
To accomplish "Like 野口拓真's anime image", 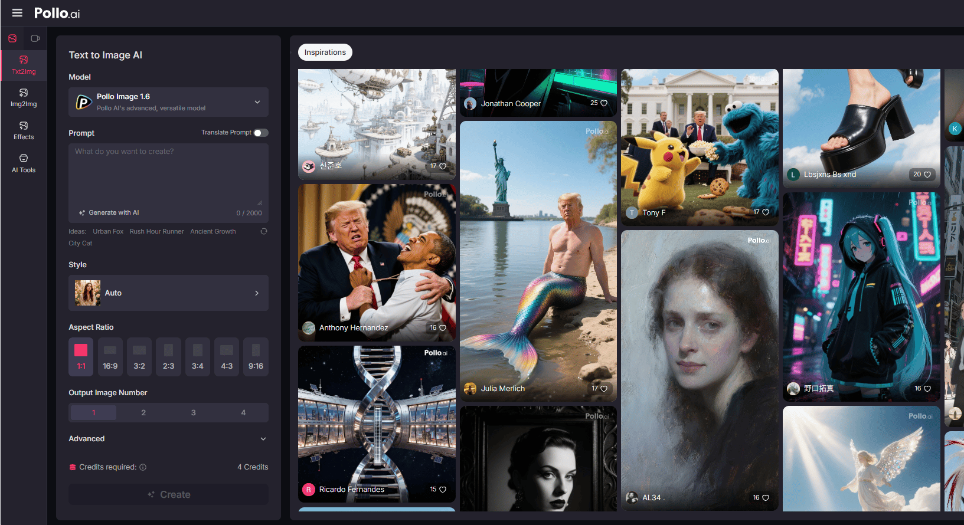I will click(927, 389).
